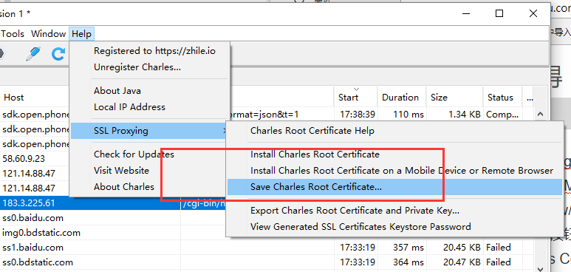Click the 357 ms duration cell
This screenshot has height=272, width=571.
tap(408, 248)
